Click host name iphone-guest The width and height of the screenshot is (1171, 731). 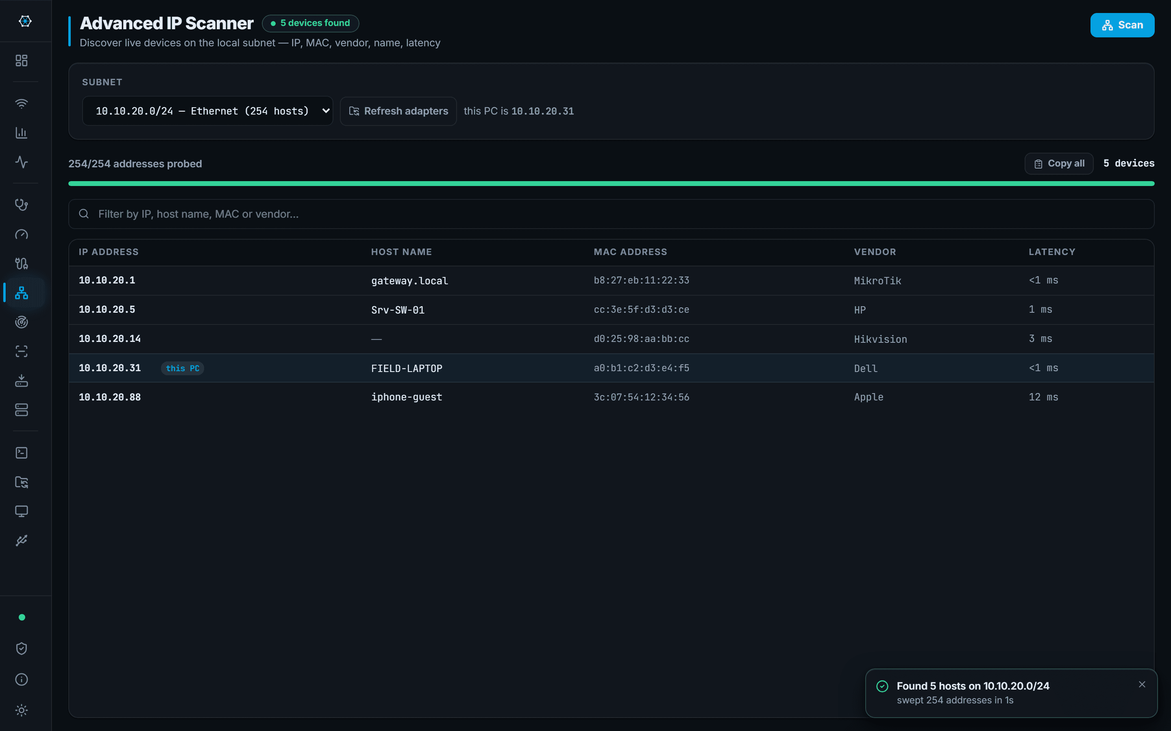407,398
